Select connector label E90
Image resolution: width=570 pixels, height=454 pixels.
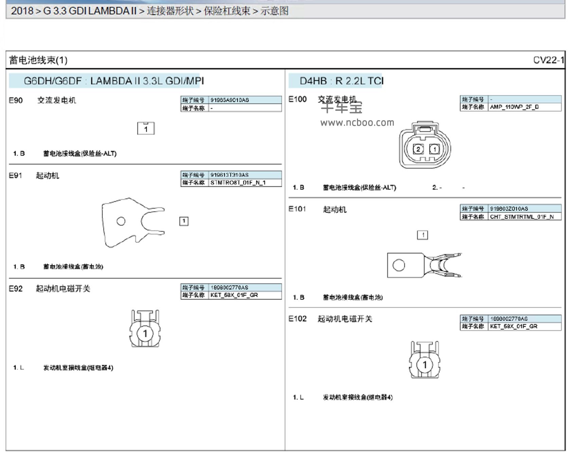16,100
